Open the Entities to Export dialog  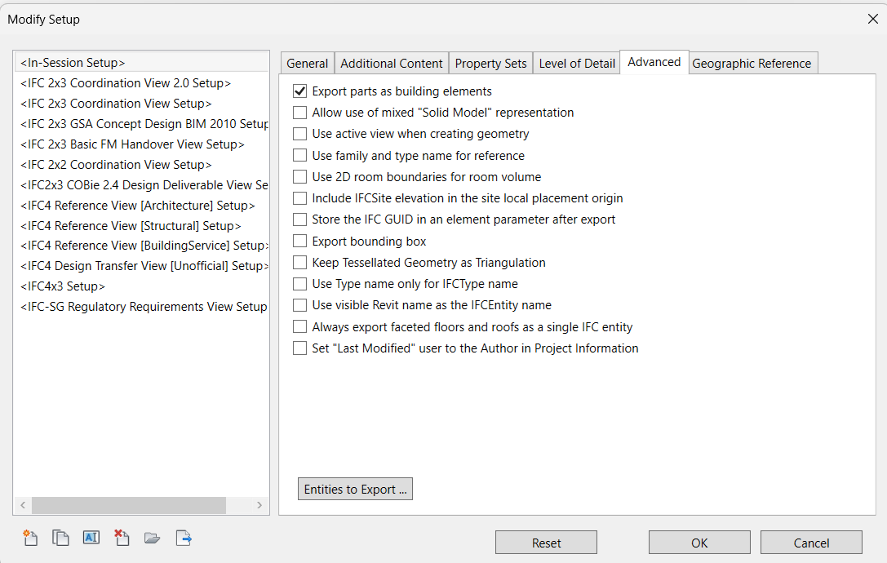(355, 490)
